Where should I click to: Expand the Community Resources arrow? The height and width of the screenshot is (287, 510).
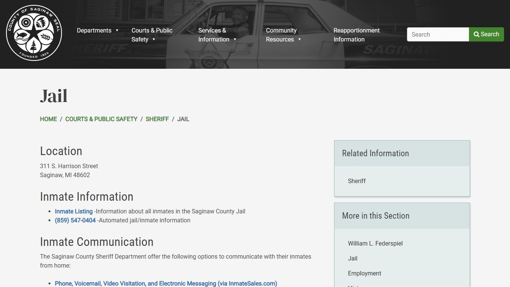pos(299,39)
